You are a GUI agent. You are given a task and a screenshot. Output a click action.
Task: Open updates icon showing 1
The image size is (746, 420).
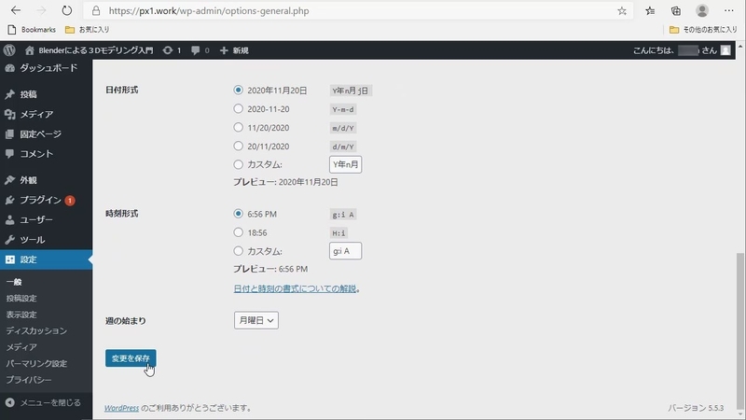(x=172, y=50)
